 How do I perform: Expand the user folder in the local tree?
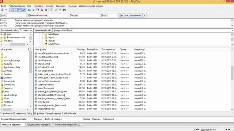1,34
